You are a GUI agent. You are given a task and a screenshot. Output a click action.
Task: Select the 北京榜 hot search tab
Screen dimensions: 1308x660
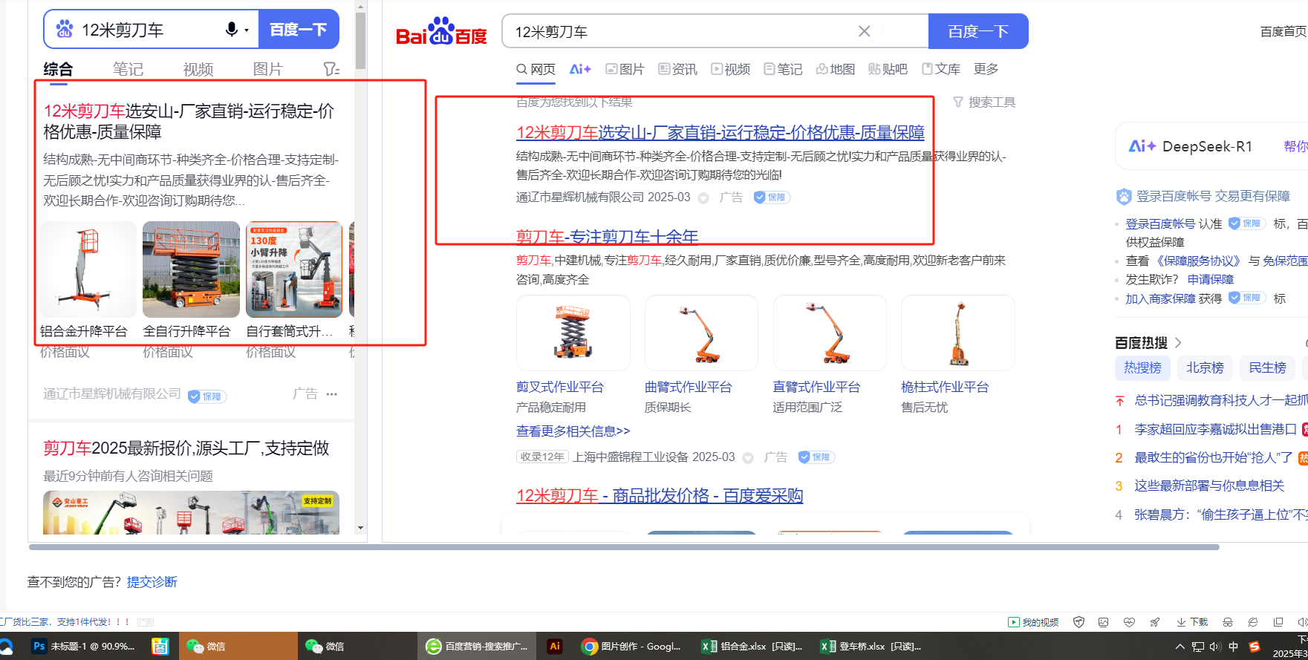[1204, 367]
